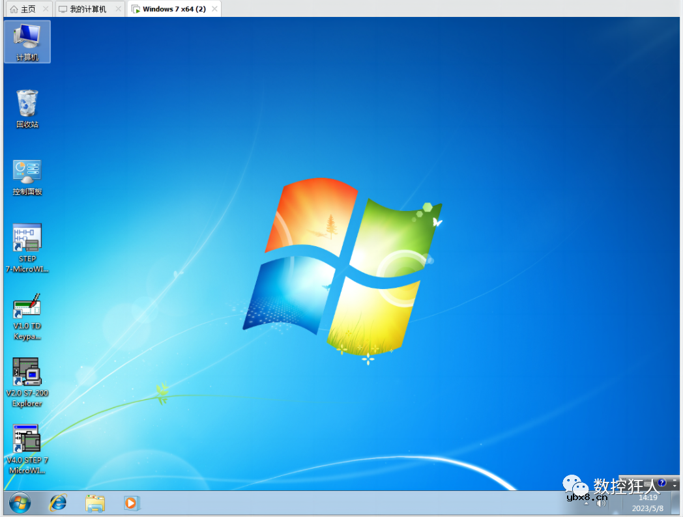Select the 计算机 desktop icon
The width and height of the screenshot is (683, 517).
click(27, 41)
